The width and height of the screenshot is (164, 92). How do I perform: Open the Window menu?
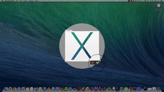(31, 1)
